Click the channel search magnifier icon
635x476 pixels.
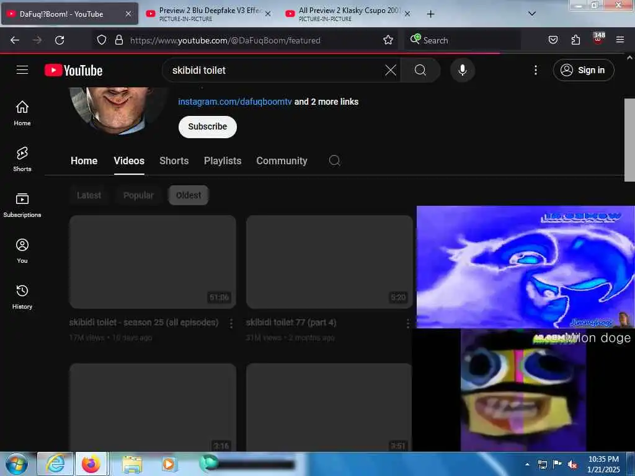pos(334,161)
